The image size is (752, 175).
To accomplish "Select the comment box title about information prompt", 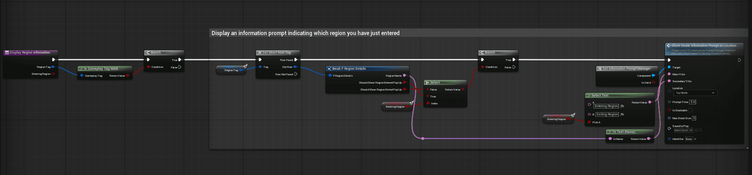I will (x=306, y=33).
